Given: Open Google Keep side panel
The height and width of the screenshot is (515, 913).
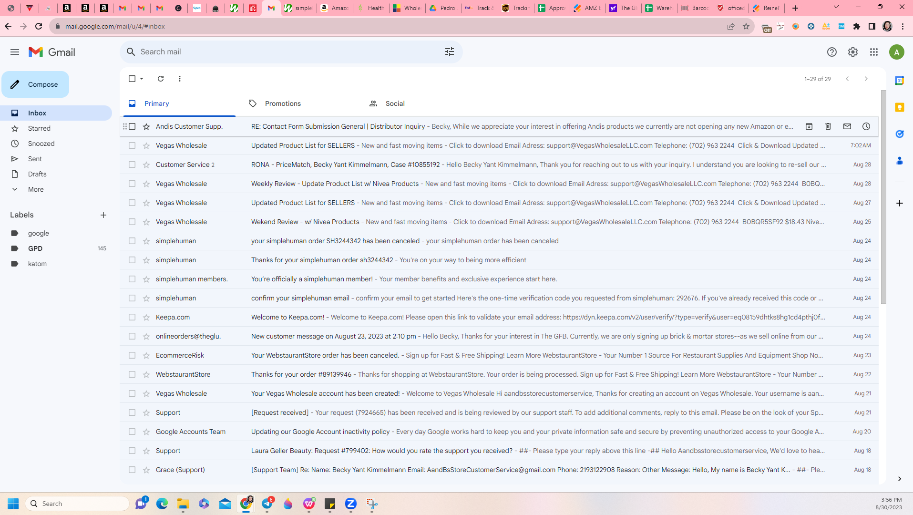Looking at the screenshot, I should pos(900,107).
